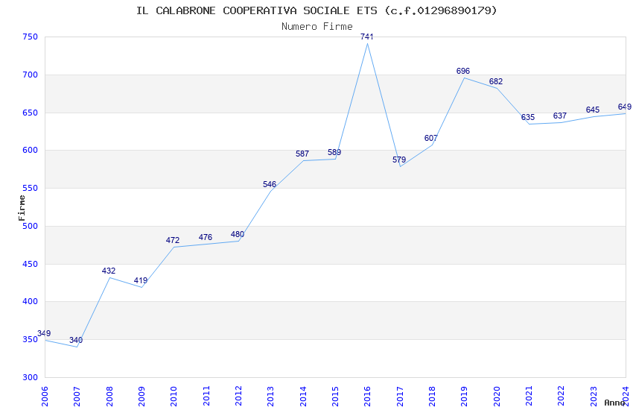The image size is (633, 410).
Task: Select the 589 data label
Action: [334, 152]
